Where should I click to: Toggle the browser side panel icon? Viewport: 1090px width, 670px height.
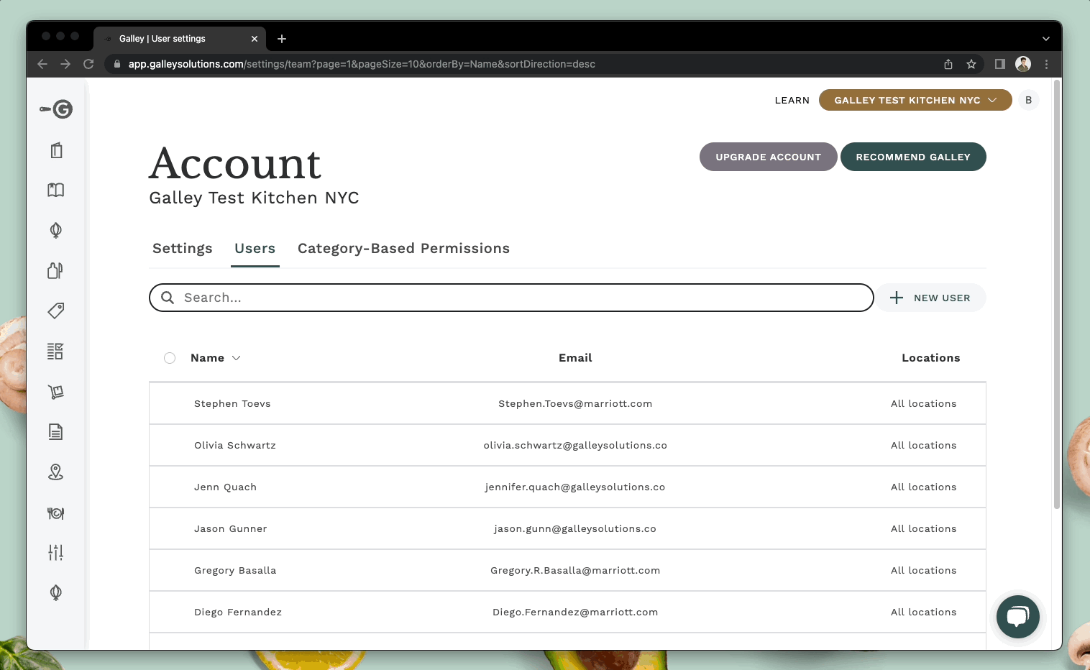[x=999, y=64]
